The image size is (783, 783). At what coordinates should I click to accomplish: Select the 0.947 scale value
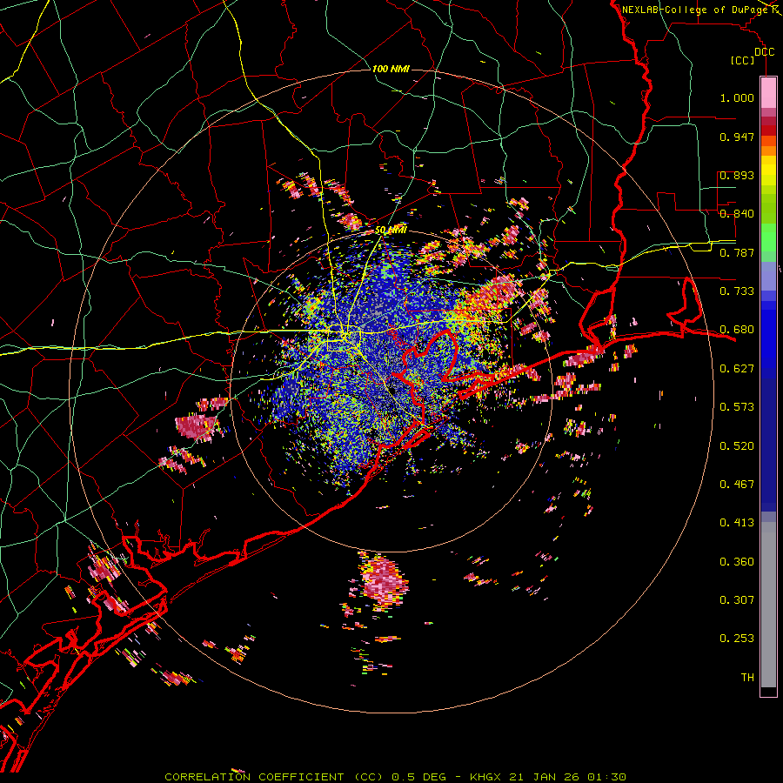(x=737, y=137)
